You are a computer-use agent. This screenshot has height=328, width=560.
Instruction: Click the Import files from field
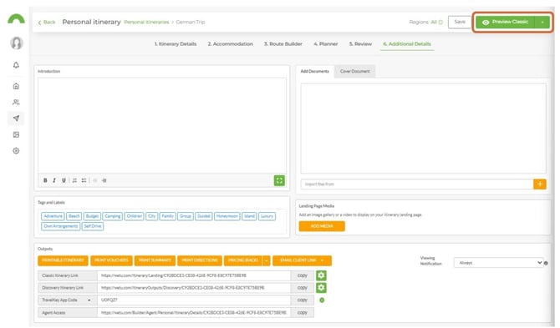(x=417, y=184)
